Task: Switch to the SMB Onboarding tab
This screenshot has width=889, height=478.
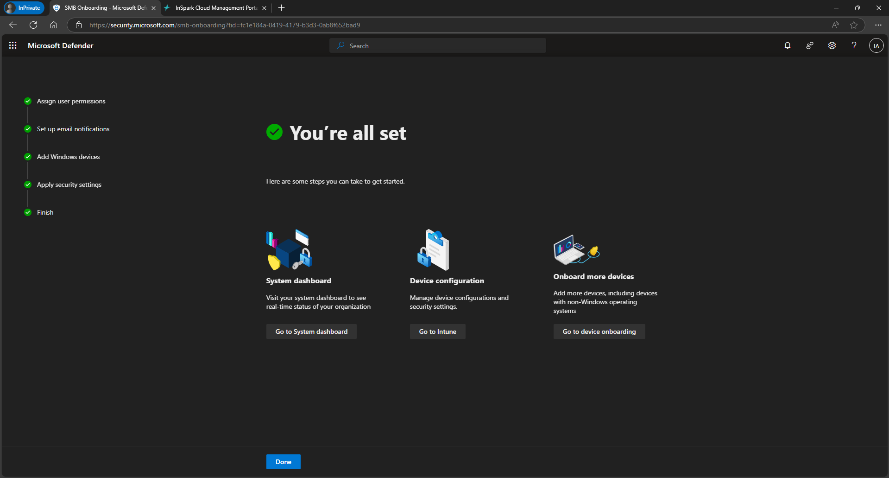Action: point(105,8)
